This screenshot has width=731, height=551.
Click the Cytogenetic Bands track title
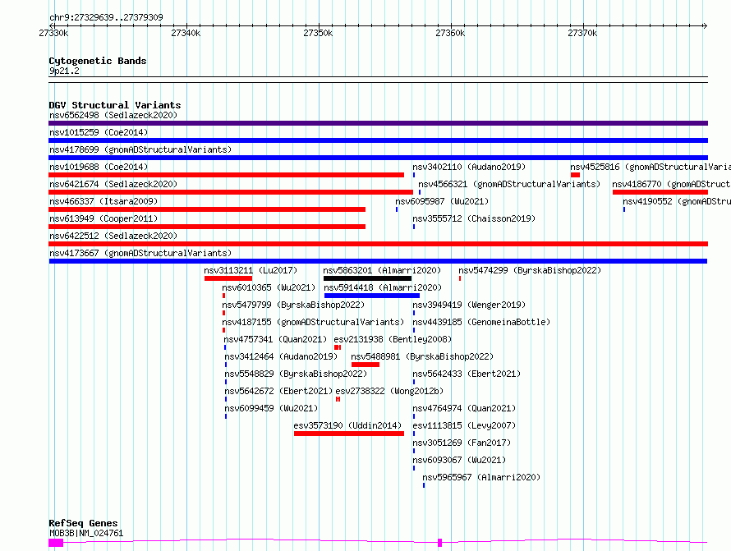click(x=98, y=61)
